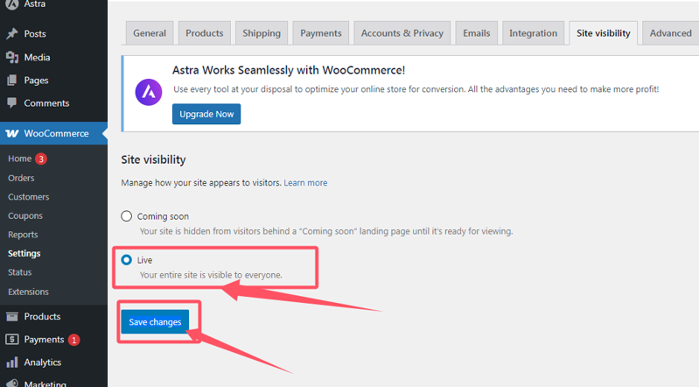Open the Shipping tab
Screen dimensions: 699x387
[x=262, y=33]
